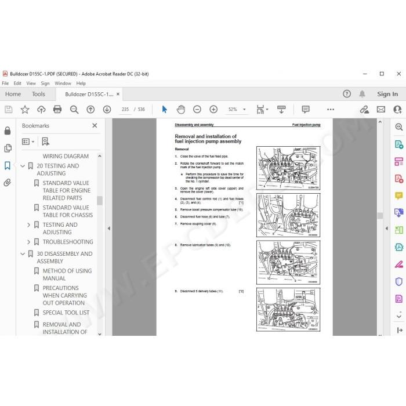406x406 pixels.
Task: Open notifications bell
Action: [362, 94]
